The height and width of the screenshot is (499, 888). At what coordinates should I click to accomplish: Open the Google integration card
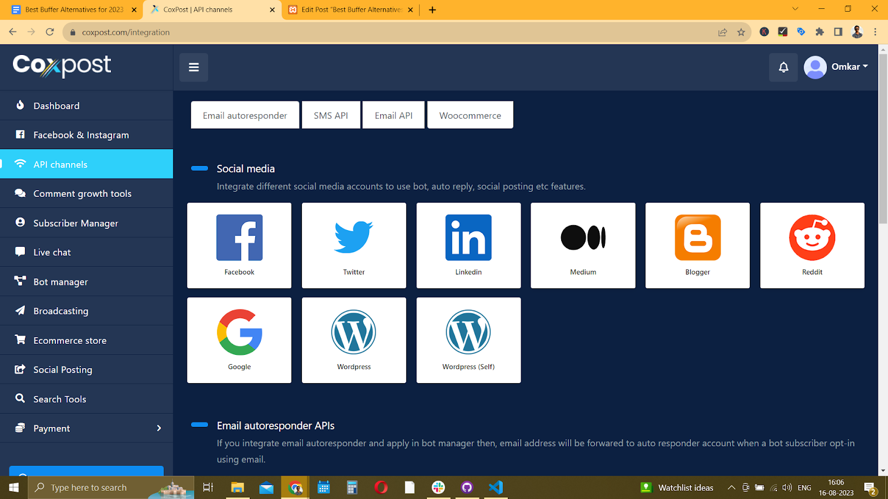point(239,340)
